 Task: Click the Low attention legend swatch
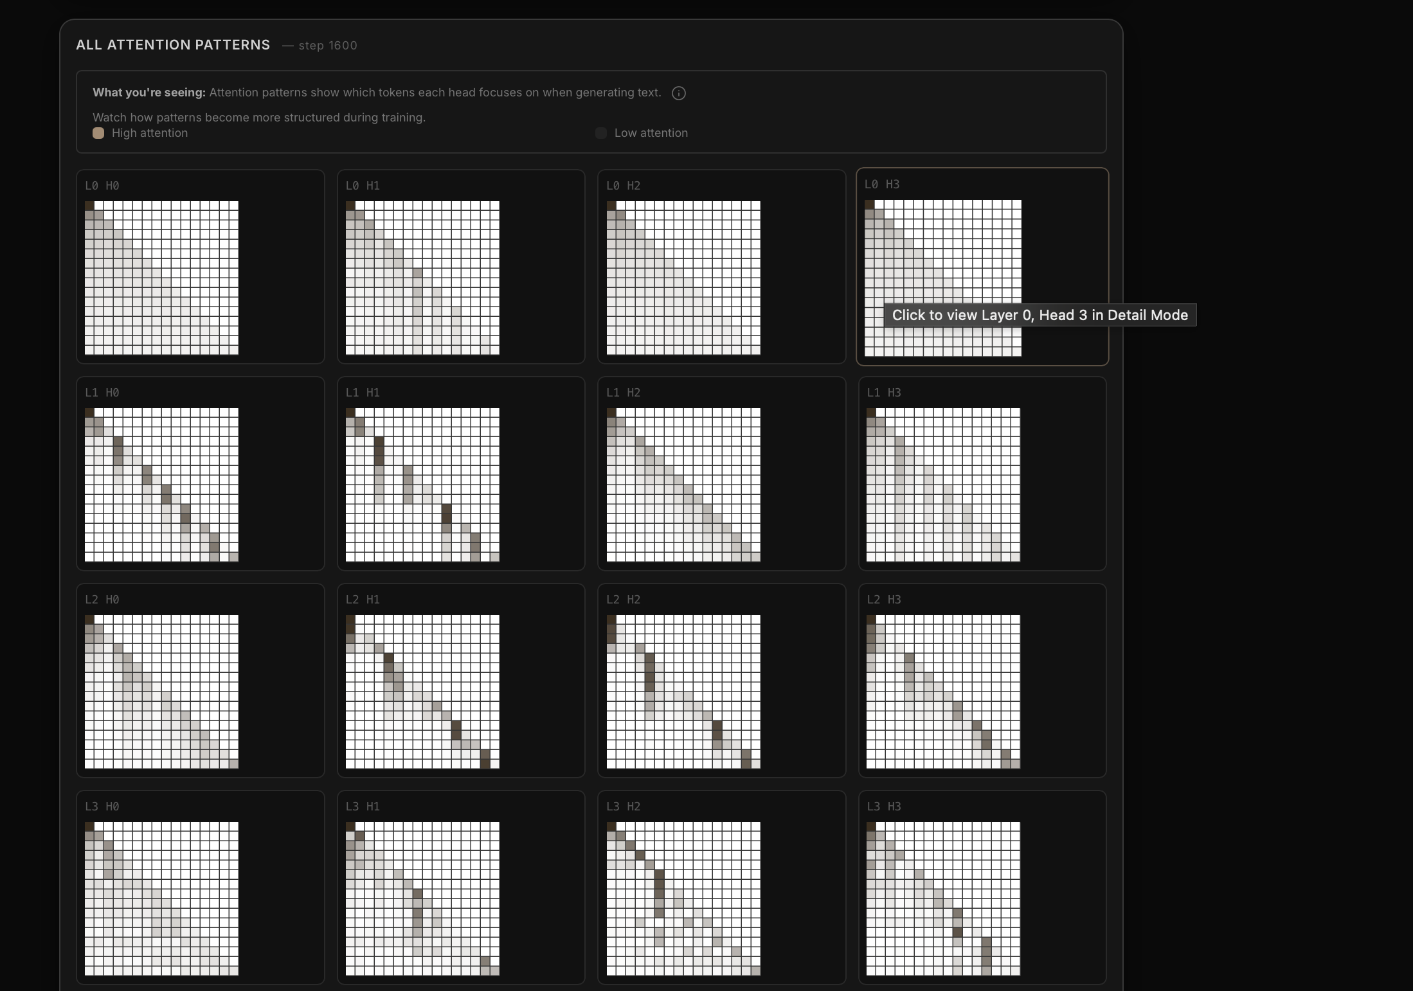click(x=601, y=133)
